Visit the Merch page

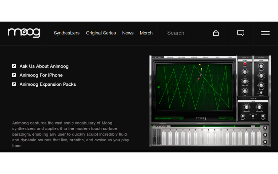(146, 33)
